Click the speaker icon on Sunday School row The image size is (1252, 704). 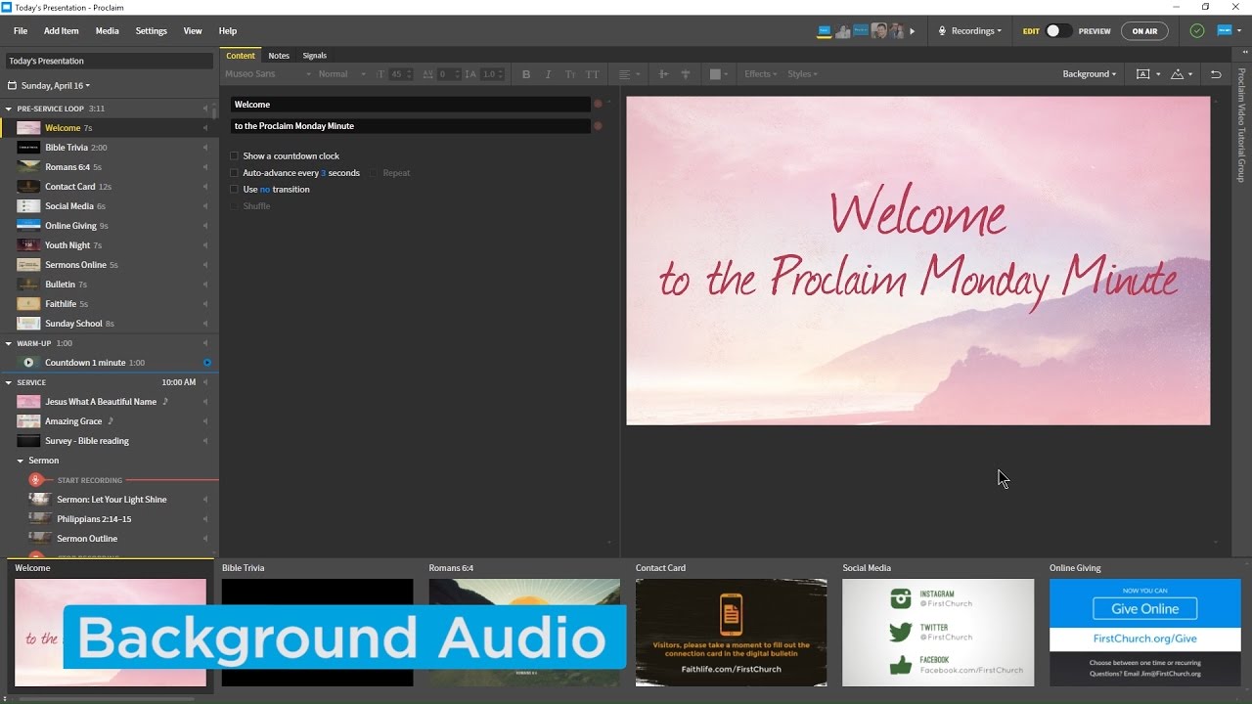(x=205, y=324)
